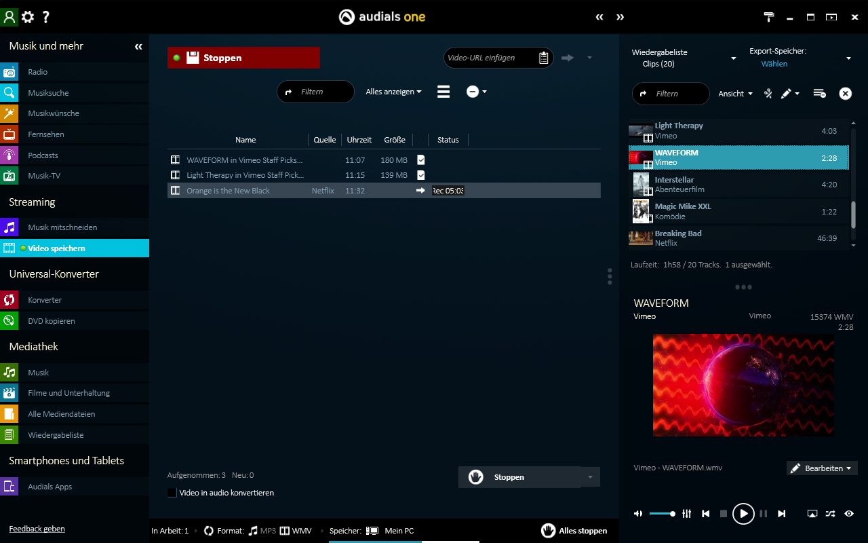
Task: Select Video speichern in sidebar
Action: coord(75,248)
